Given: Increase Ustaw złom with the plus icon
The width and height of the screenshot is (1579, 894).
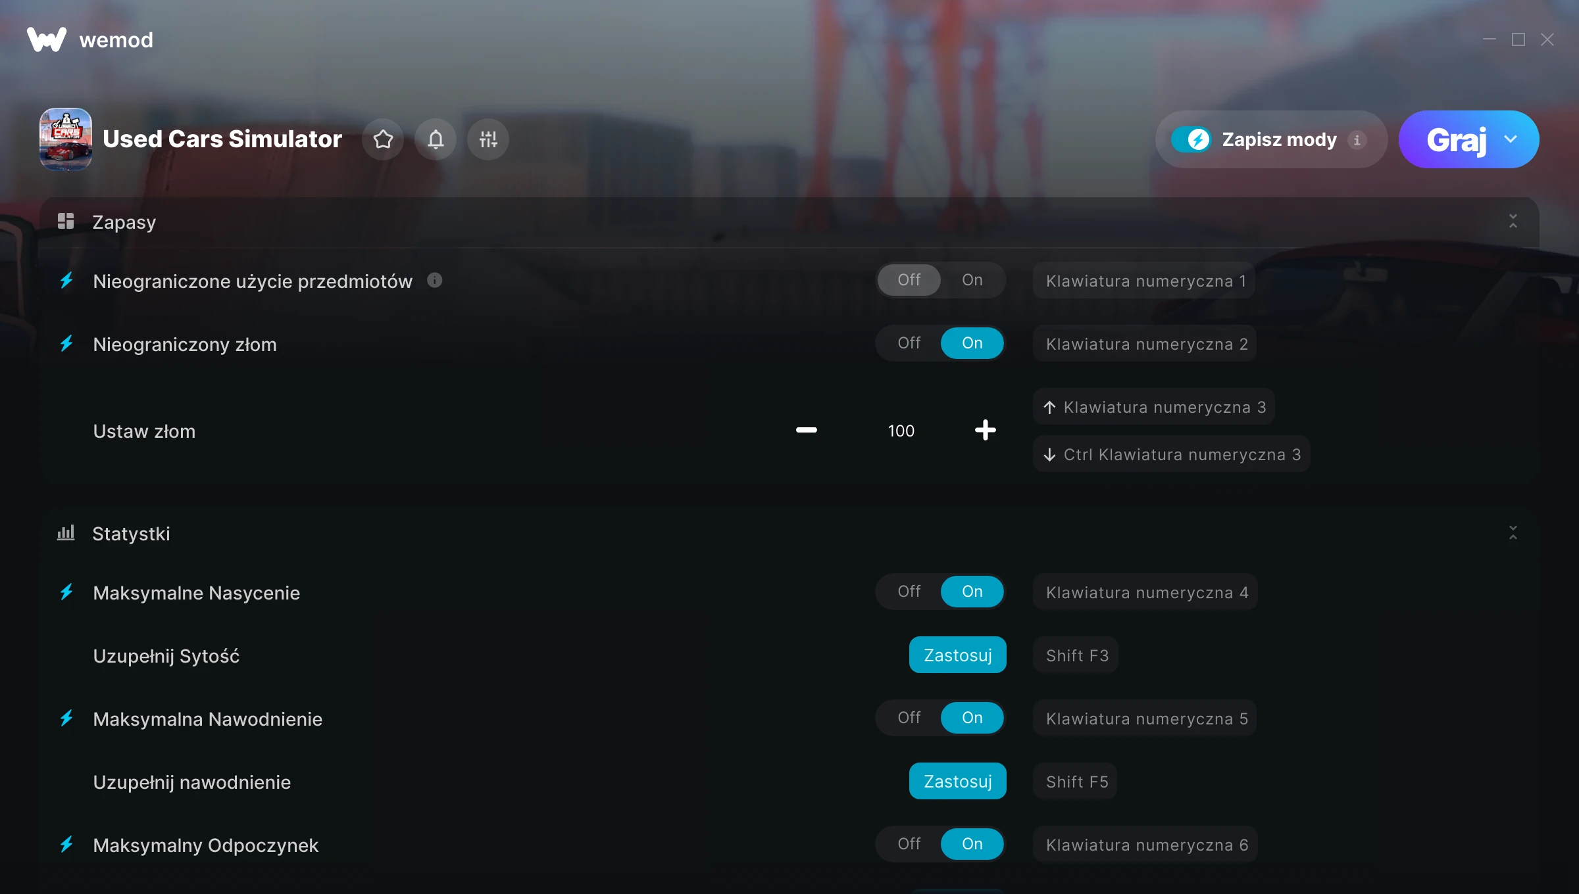Looking at the screenshot, I should (985, 430).
